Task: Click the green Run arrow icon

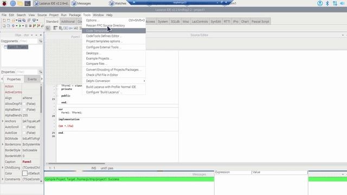Action: coord(20,26)
